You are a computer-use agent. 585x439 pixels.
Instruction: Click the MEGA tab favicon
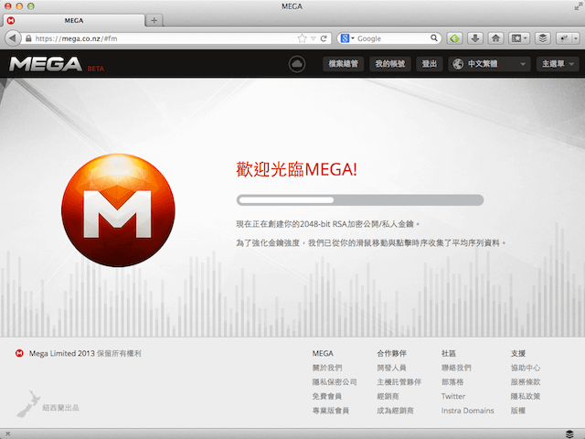tap(11, 20)
